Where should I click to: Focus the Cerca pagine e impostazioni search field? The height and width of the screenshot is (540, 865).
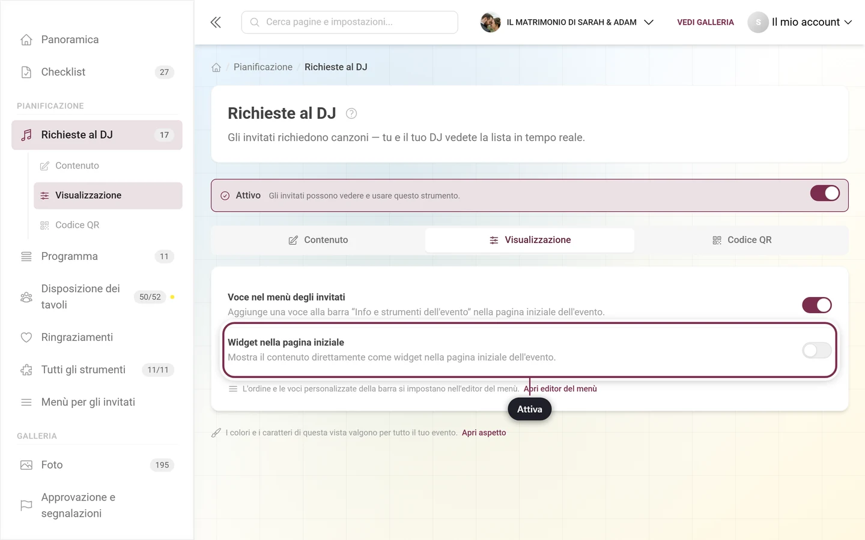click(x=350, y=22)
